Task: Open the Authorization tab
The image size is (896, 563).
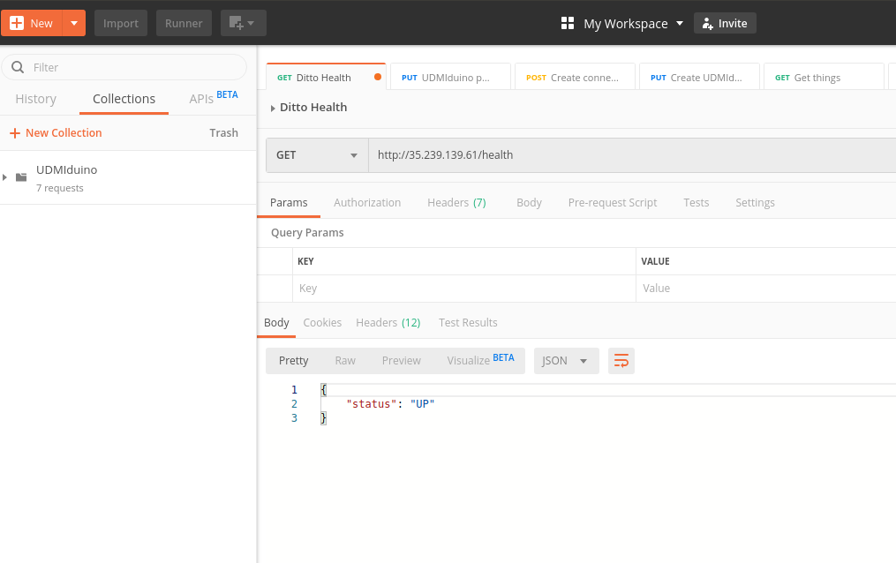Action: point(367,203)
